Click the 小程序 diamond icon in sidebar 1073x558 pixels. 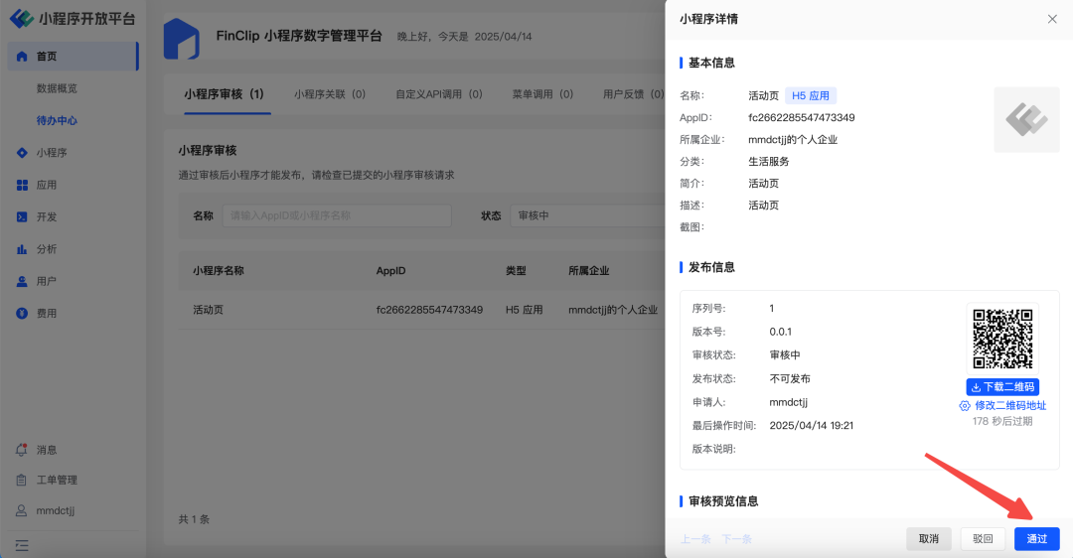pos(22,153)
